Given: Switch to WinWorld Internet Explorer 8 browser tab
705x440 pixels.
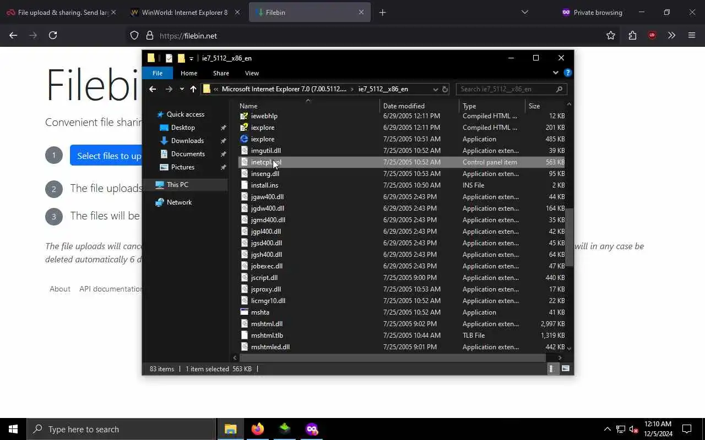Looking at the screenshot, I should tap(185, 12).
